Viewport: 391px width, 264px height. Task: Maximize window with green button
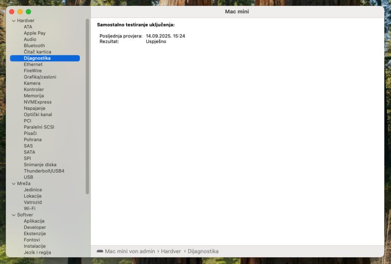[28, 12]
